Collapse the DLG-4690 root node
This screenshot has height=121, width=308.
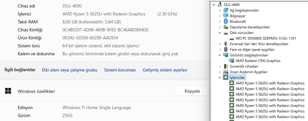pyautogui.click(x=214, y=5)
